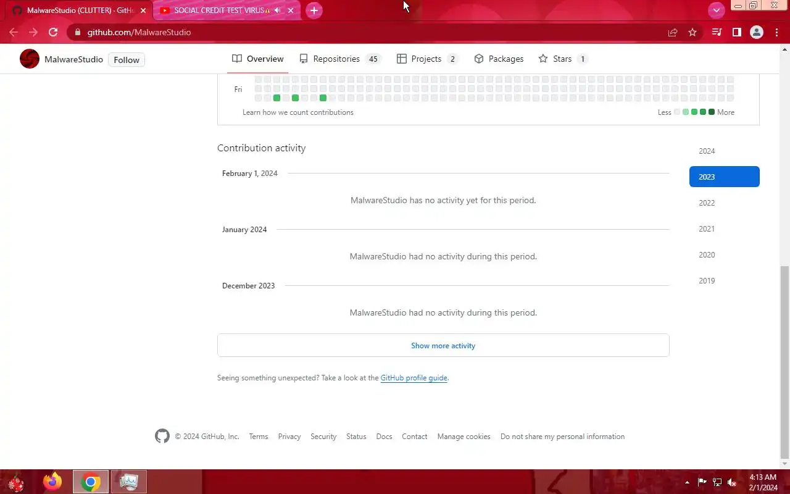Open the Packages tab
The image size is (790, 494).
[499, 59]
